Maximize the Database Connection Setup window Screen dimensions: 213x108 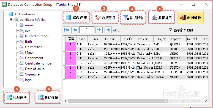(193, 4)
